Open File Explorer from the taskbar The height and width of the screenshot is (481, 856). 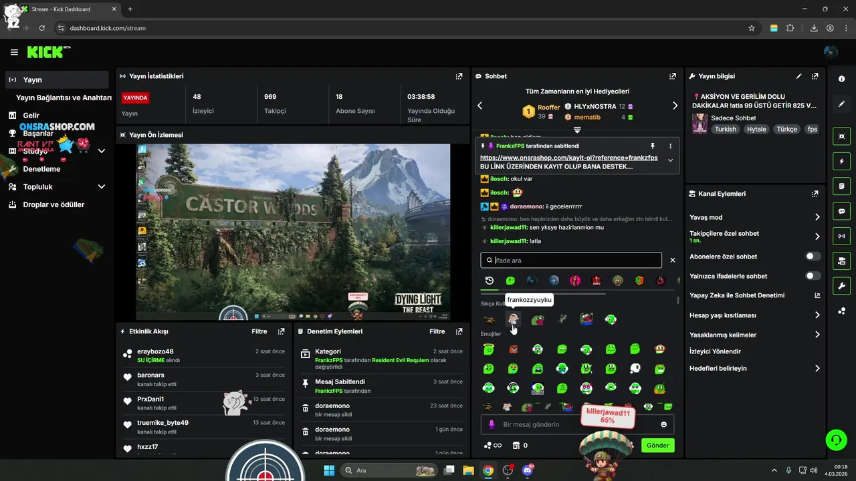point(469,470)
